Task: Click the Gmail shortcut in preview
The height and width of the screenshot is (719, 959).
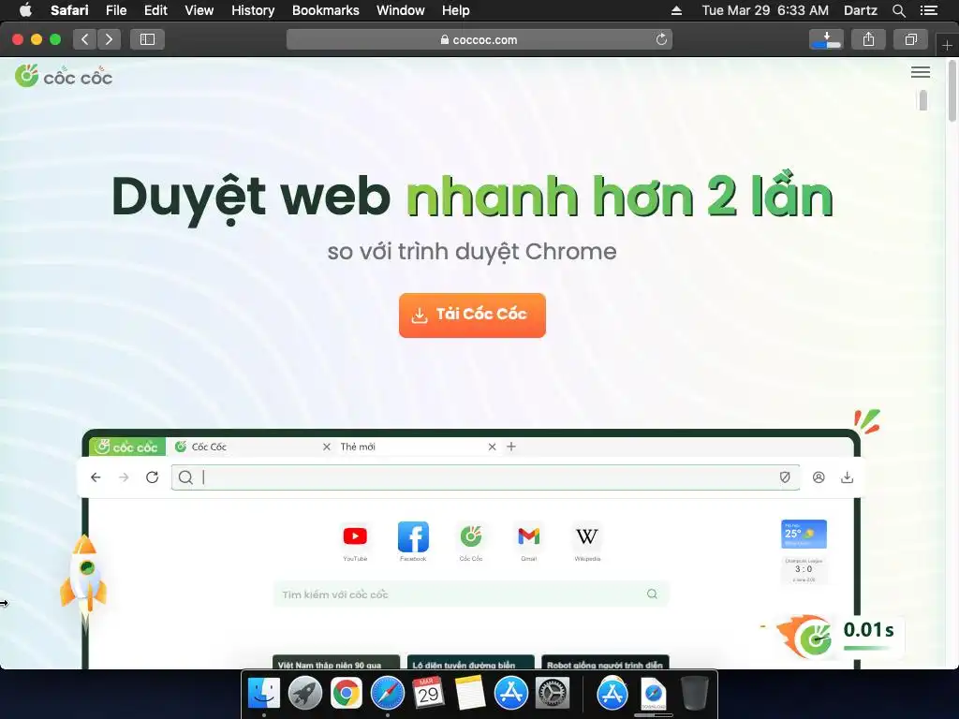Action: click(x=528, y=542)
